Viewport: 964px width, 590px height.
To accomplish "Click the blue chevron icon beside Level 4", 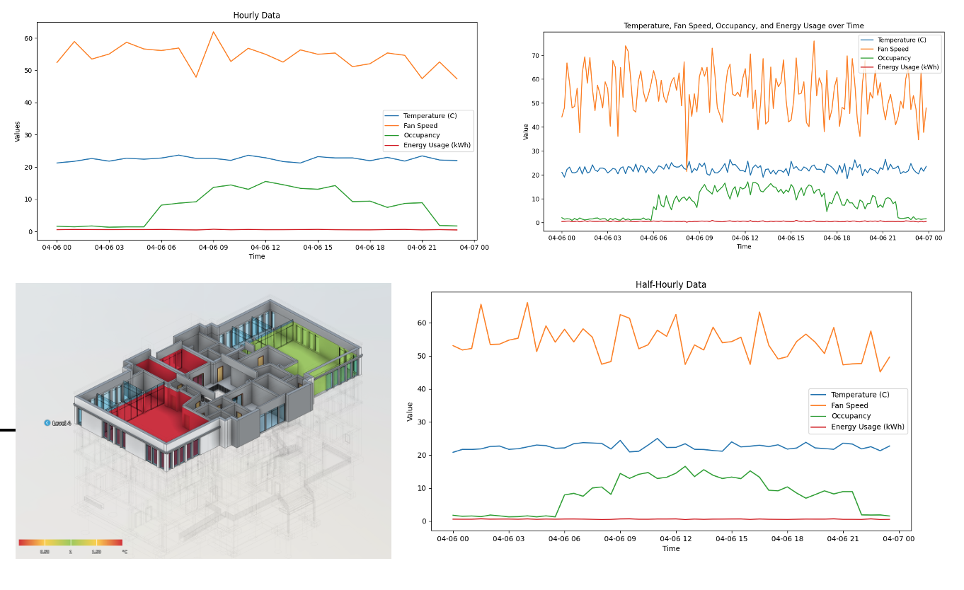I will coord(47,422).
